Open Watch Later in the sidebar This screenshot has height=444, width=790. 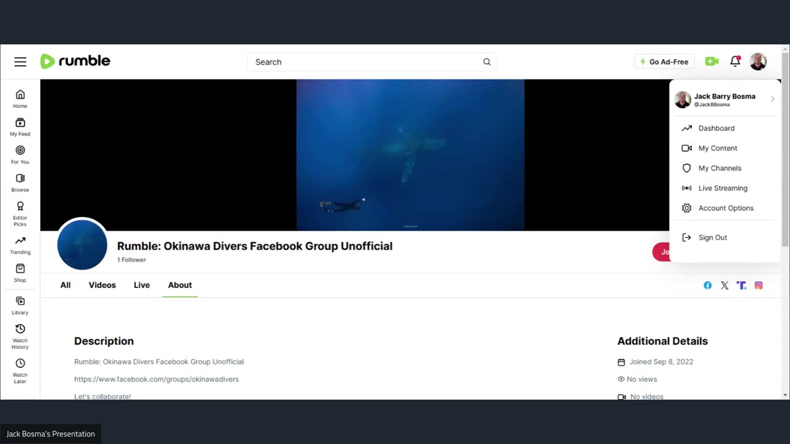(20, 371)
